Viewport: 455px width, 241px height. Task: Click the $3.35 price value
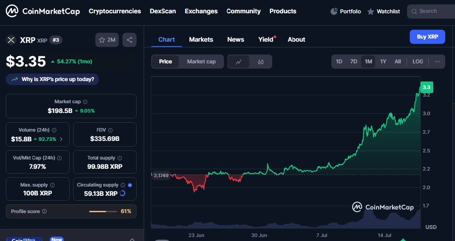tap(26, 62)
